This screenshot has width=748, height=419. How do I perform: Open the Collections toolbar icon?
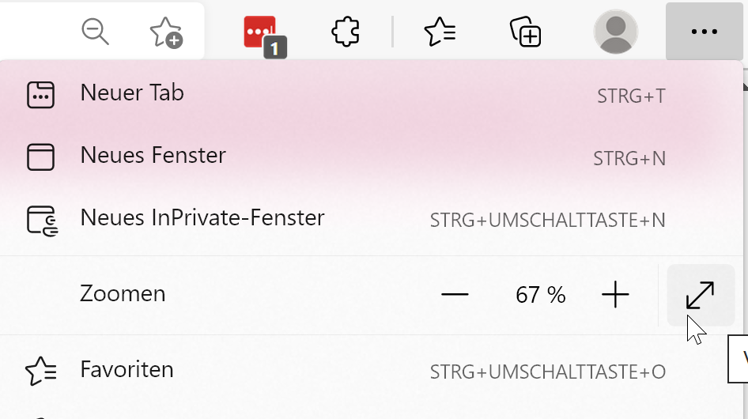[x=525, y=32]
